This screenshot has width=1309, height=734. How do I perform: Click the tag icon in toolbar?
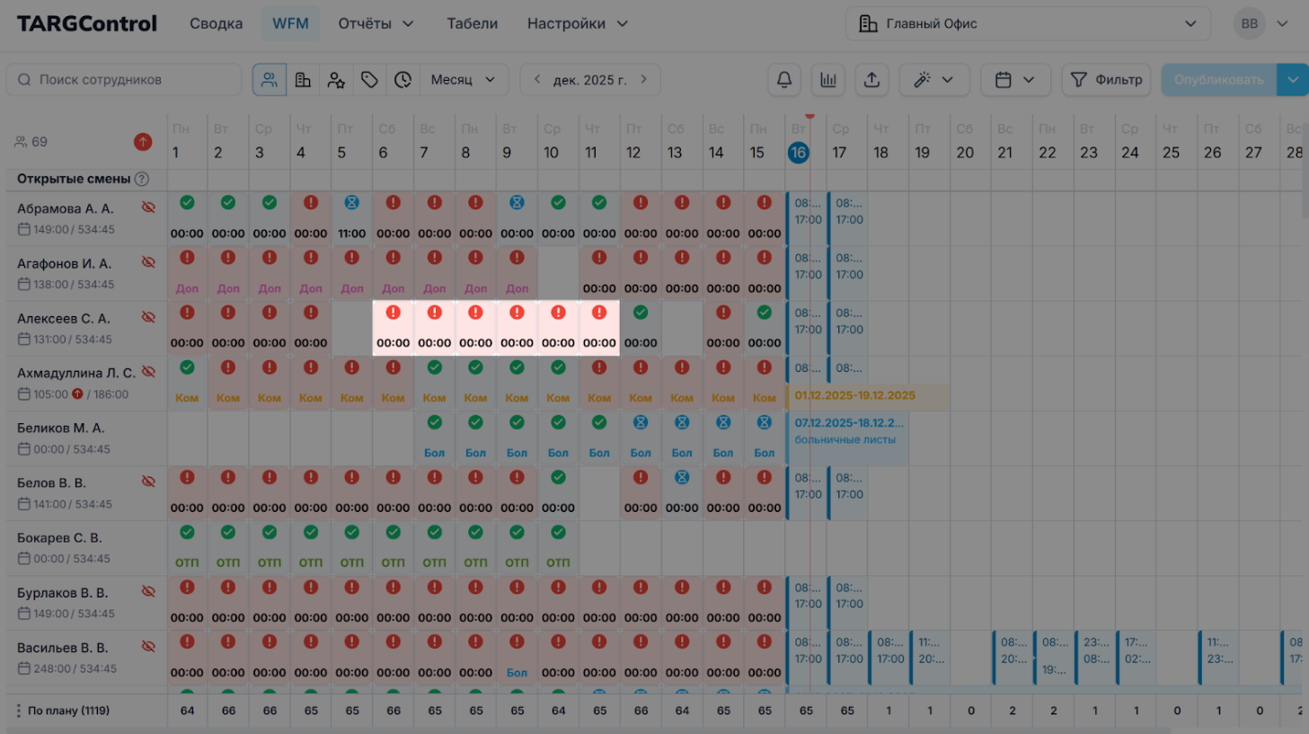[x=369, y=80]
